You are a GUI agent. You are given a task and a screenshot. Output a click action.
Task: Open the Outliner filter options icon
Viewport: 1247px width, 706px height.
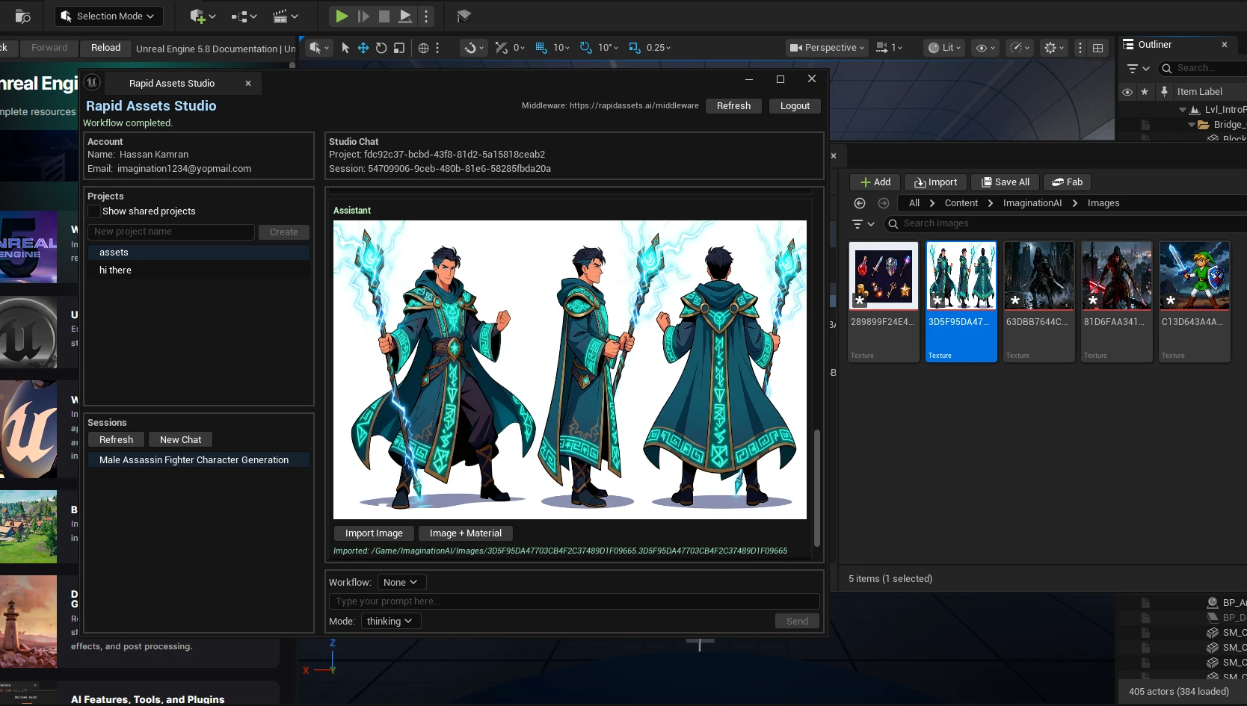(x=1138, y=68)
